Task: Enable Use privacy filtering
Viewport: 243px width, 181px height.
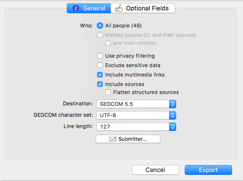Action: click(x=100, y=56)
